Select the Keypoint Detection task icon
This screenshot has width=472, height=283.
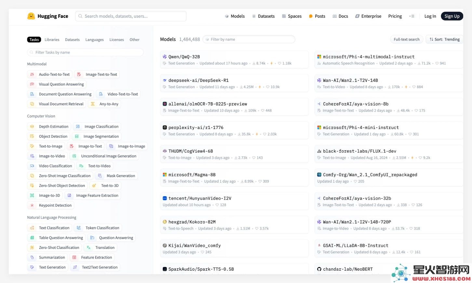click(x=32, y=205)
